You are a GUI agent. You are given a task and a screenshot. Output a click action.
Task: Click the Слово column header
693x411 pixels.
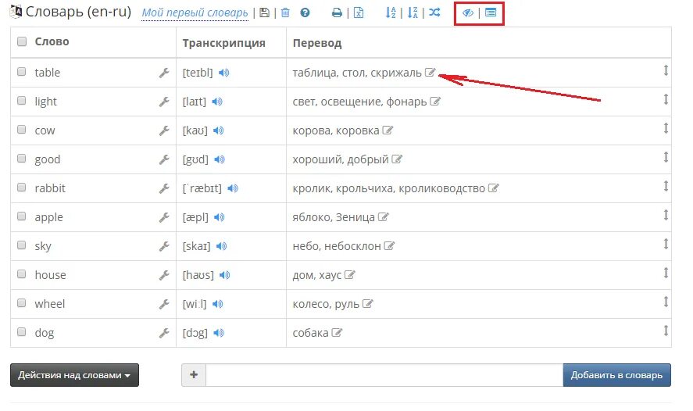(x=52, y=41)
